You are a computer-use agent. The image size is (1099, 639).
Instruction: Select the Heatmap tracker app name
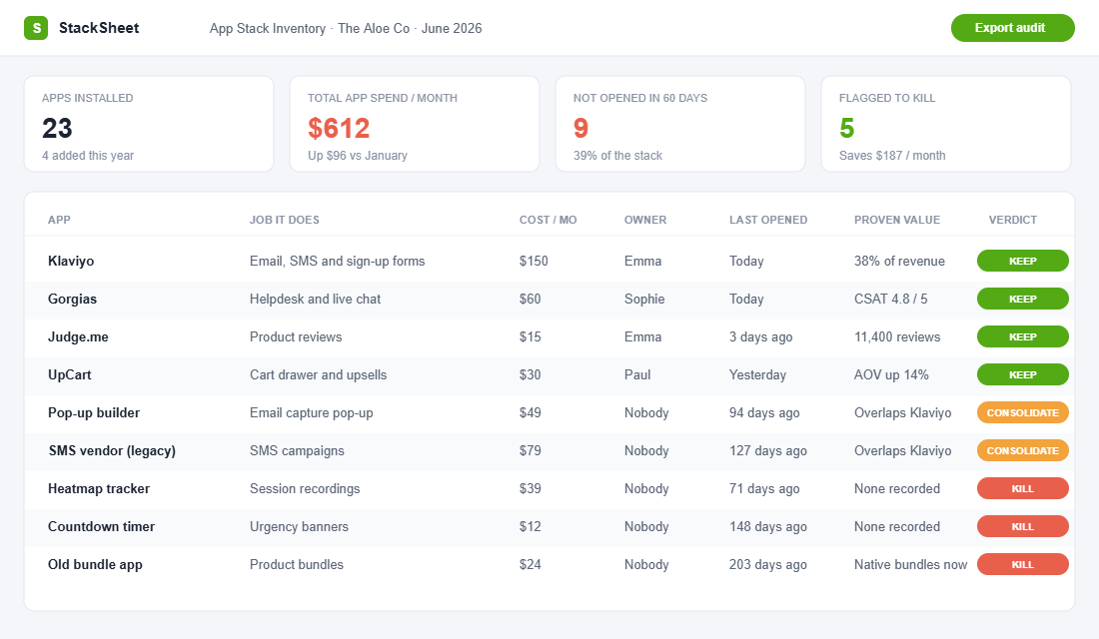pos(99,488)
